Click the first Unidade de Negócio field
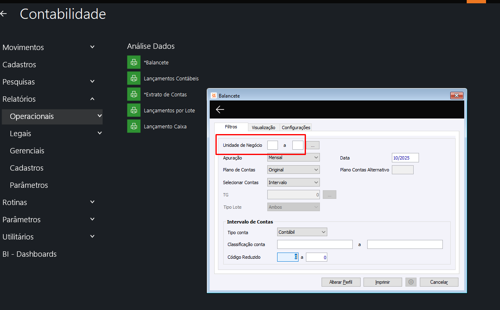Viewport: 500px width, 310px height. (273, 145)
